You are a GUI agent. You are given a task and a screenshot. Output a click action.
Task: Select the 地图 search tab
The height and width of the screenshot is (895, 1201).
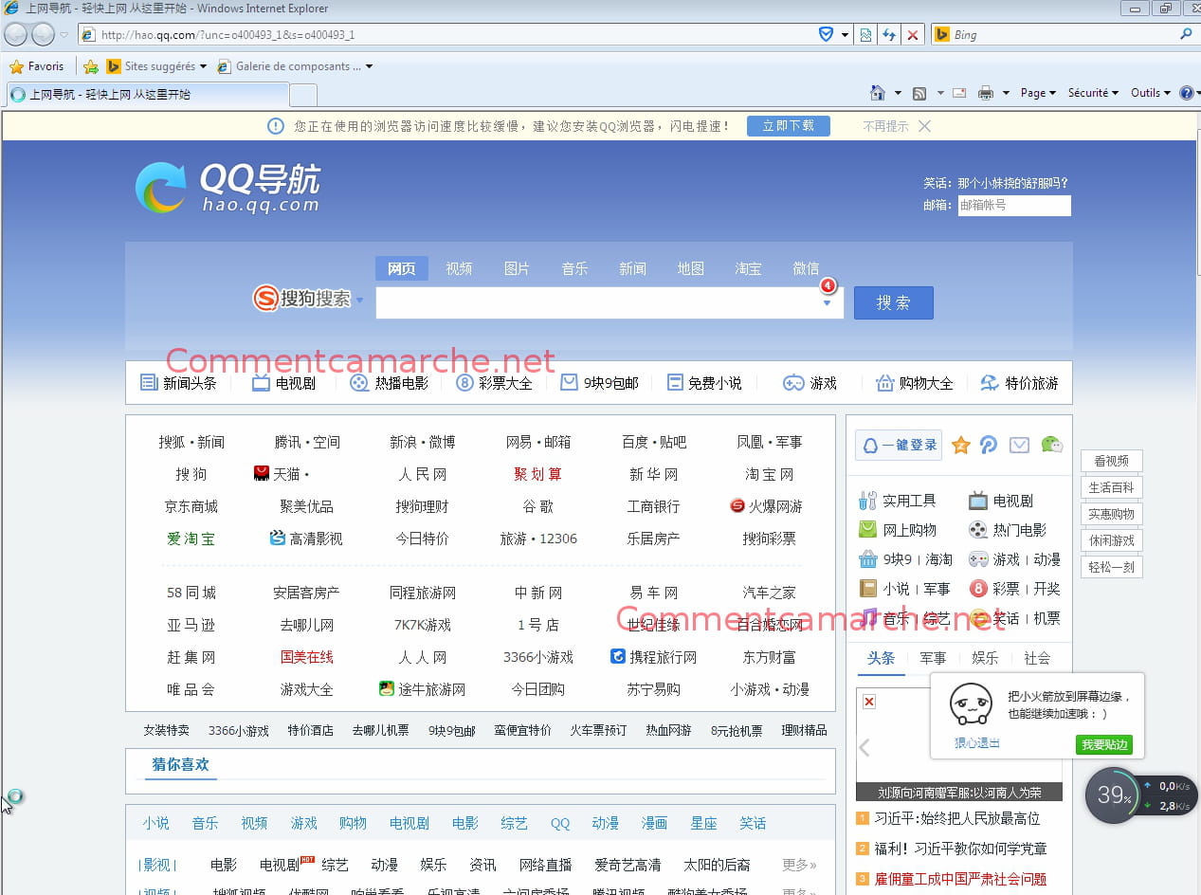pyautogui.click(x=691, y=268)
